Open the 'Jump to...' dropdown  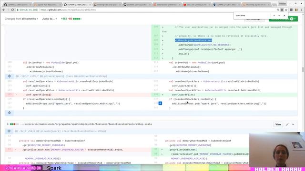coord(50,19)
